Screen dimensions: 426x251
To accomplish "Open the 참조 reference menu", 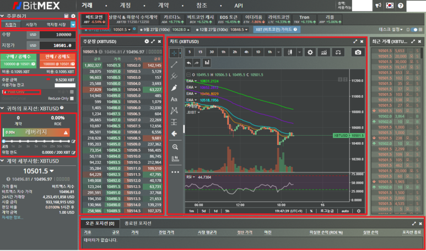I will coord(202,5).
